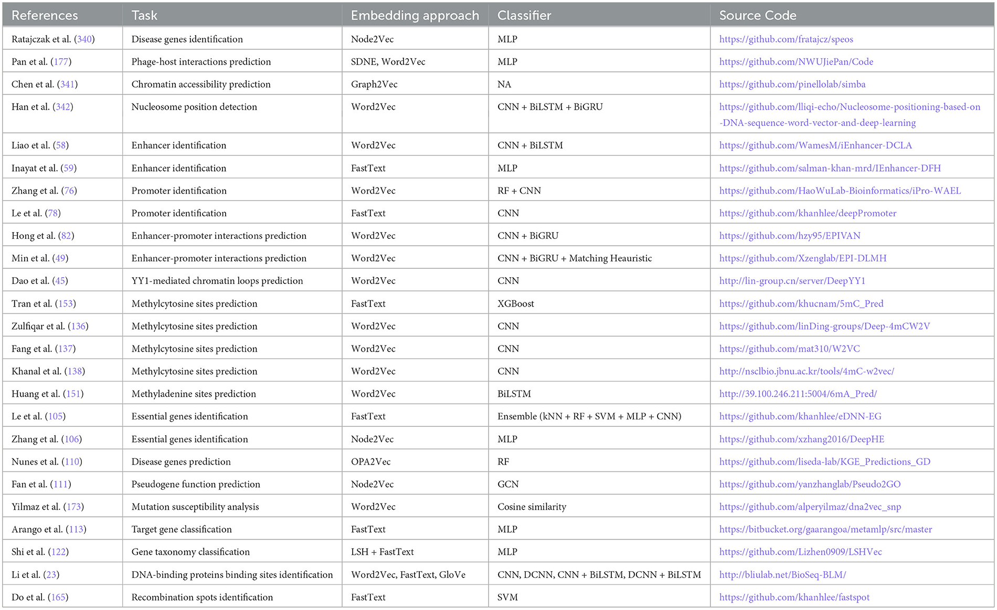Viewport: 997px width, 610px height.
Task: Follow citation 136 for Zulfiqar et al.
Action: [78, 327]
